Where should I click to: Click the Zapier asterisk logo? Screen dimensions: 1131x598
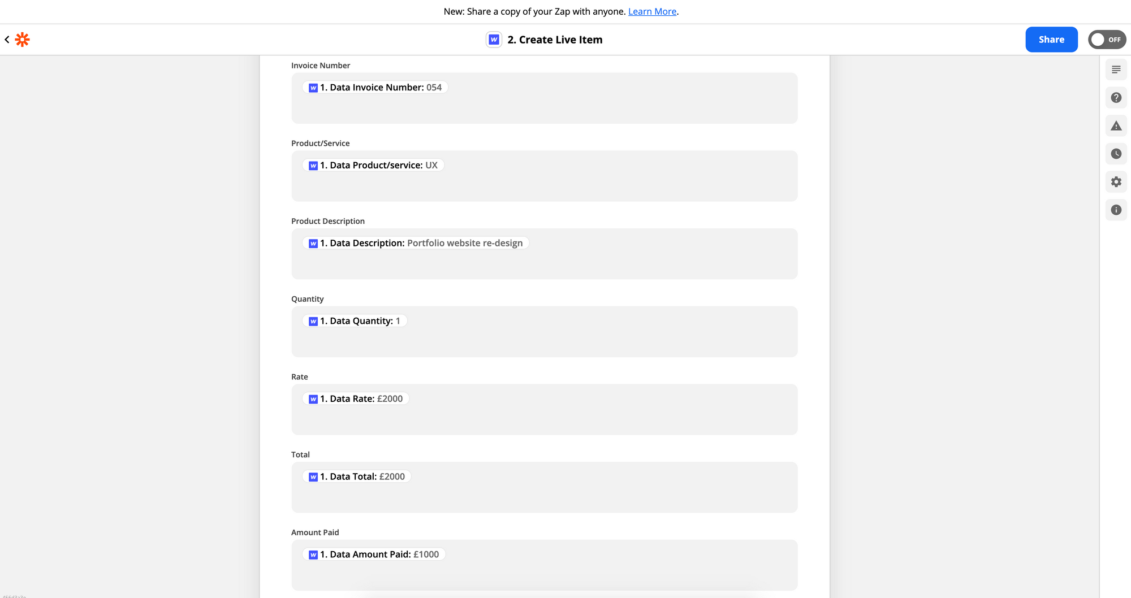tap(22, 40)
